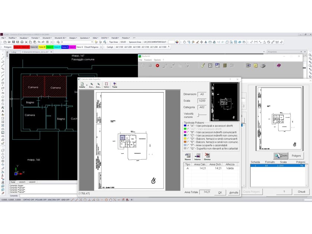312x234 pixels.
Task: Open the SOLID pattern dropdown
Action: 123,42
